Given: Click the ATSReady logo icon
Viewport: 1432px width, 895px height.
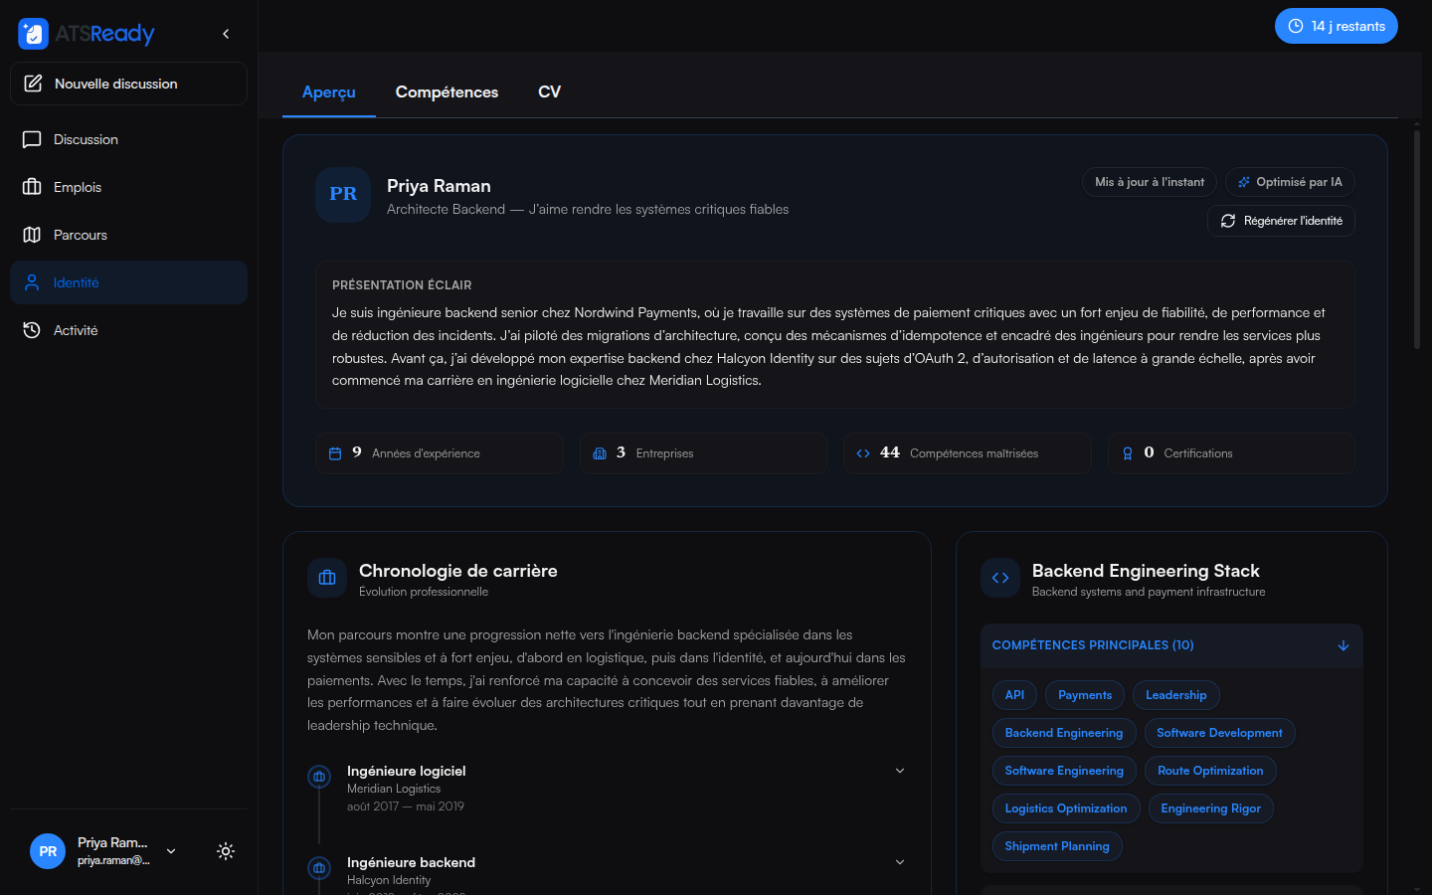Looking at the screenshot, I should pos(33,34).
